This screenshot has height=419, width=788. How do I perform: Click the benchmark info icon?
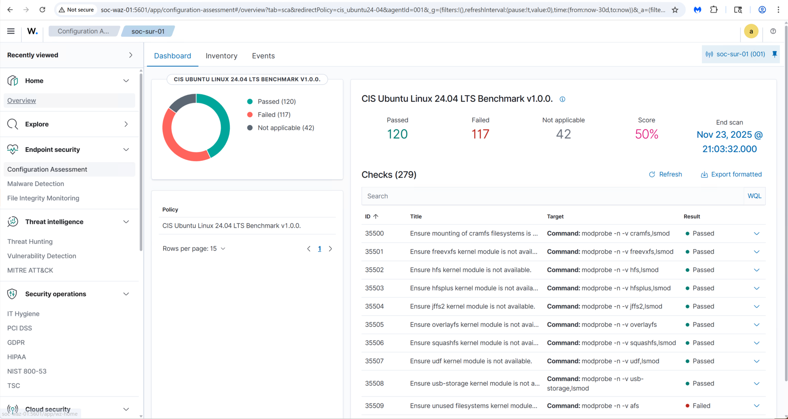coord(562,99)
